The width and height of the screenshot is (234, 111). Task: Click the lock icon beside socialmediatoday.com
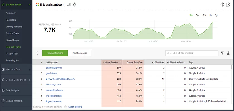coord(47,79)
